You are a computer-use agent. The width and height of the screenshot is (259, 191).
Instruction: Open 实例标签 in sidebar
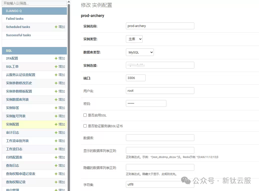click(x=12, y=108)
